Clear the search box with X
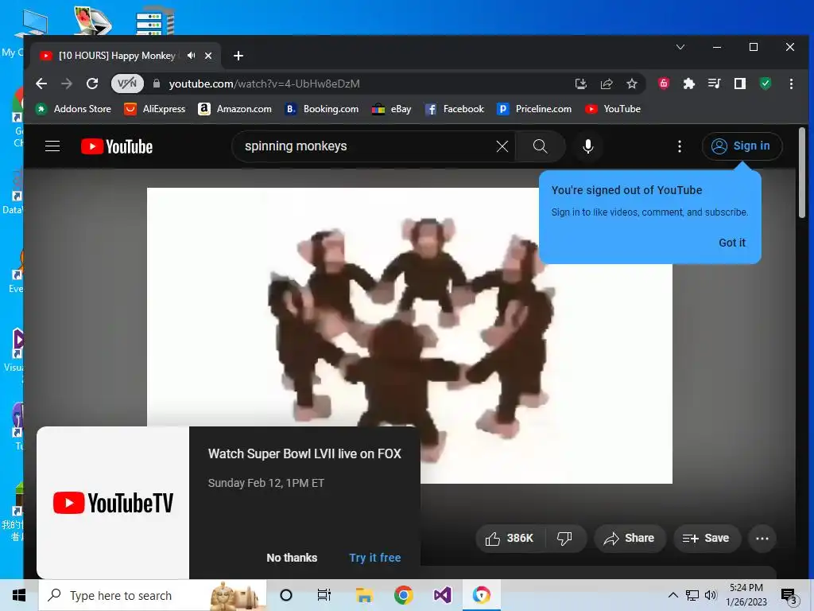Screen dimensions: 814x611 [x=502, y=146]
